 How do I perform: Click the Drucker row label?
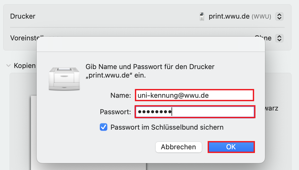click(23, 16)
